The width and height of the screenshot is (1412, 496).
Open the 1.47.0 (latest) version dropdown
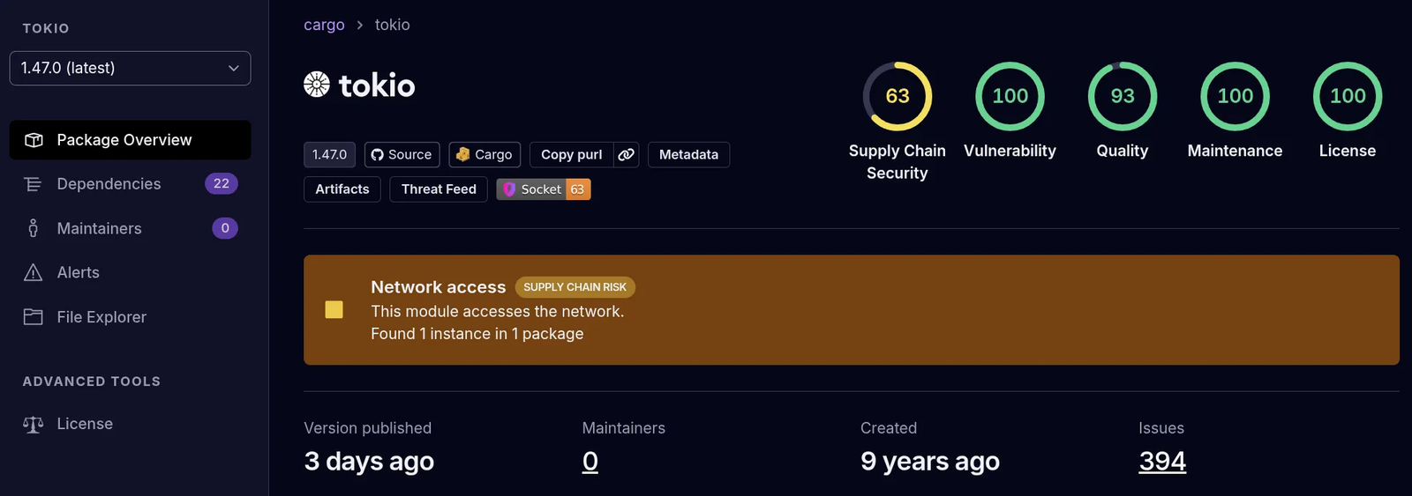tap(130, 68)
